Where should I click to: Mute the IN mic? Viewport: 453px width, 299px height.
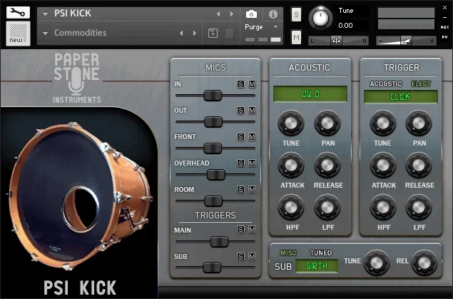[253, 84]
